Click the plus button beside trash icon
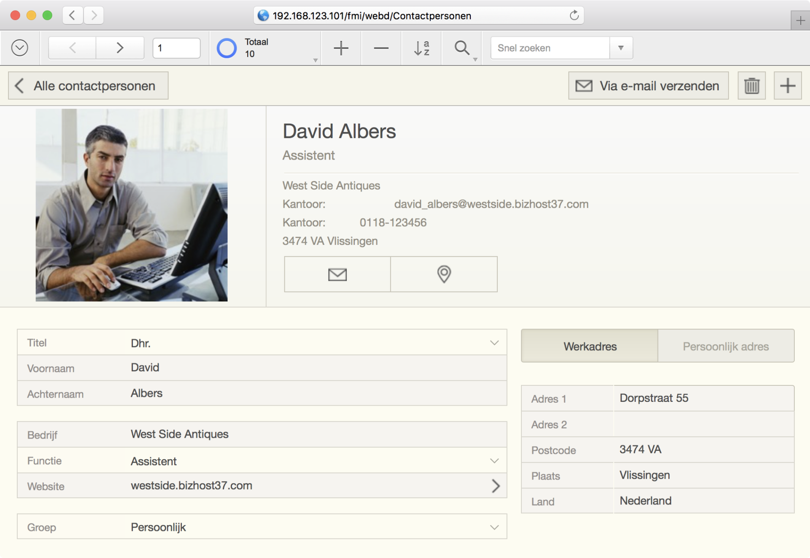 788,86
